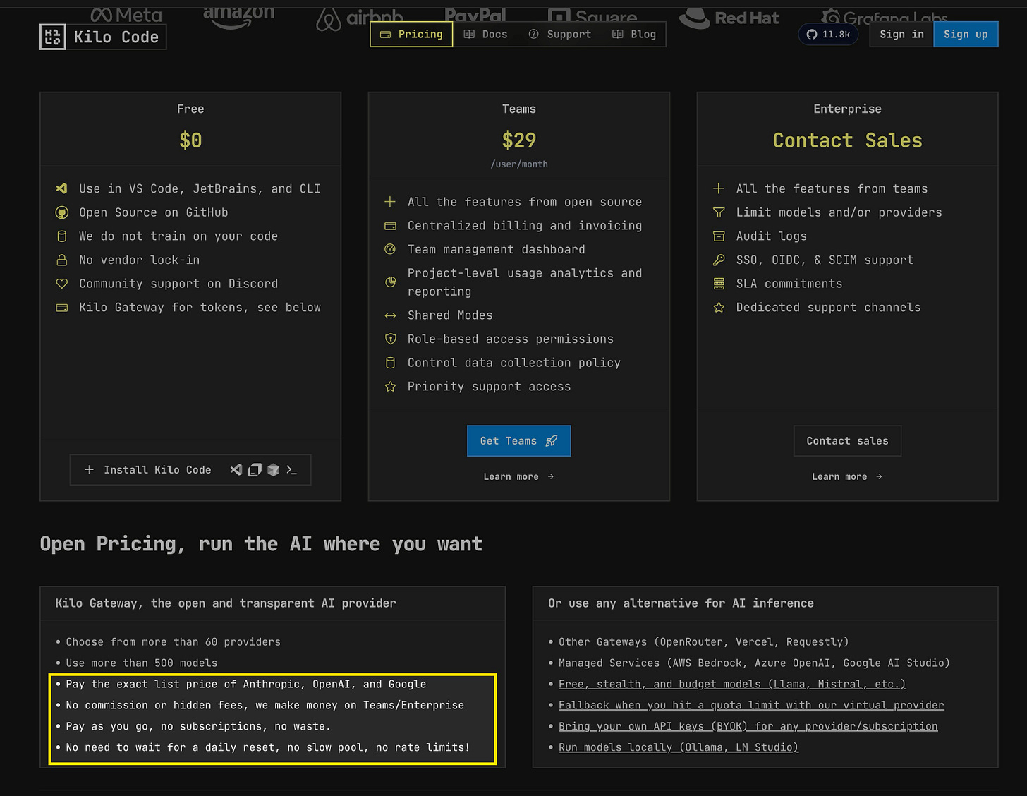The height and width of the screenshot is (796, 1027).
Task: Click the Install Kilo Code button
Action: point(190,469)
